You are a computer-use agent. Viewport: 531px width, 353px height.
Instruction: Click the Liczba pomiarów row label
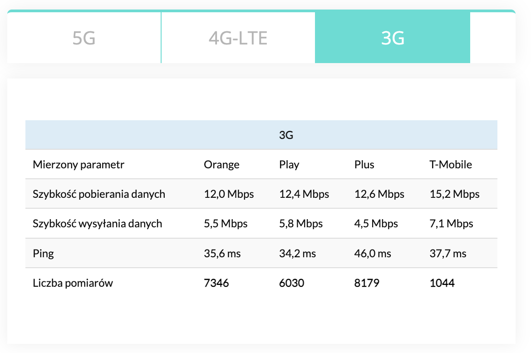[x=73, y=283]
